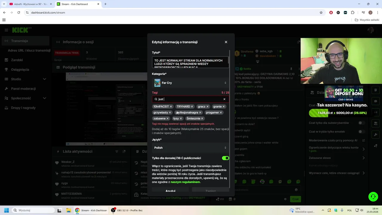382x215 pixels.
Task: Remove the granie tag
Action: point(224,107)
